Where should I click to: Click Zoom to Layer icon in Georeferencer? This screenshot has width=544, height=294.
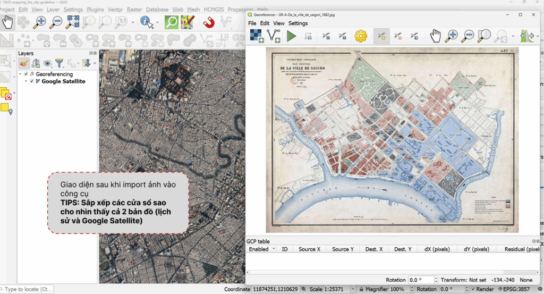click(484, 36)
